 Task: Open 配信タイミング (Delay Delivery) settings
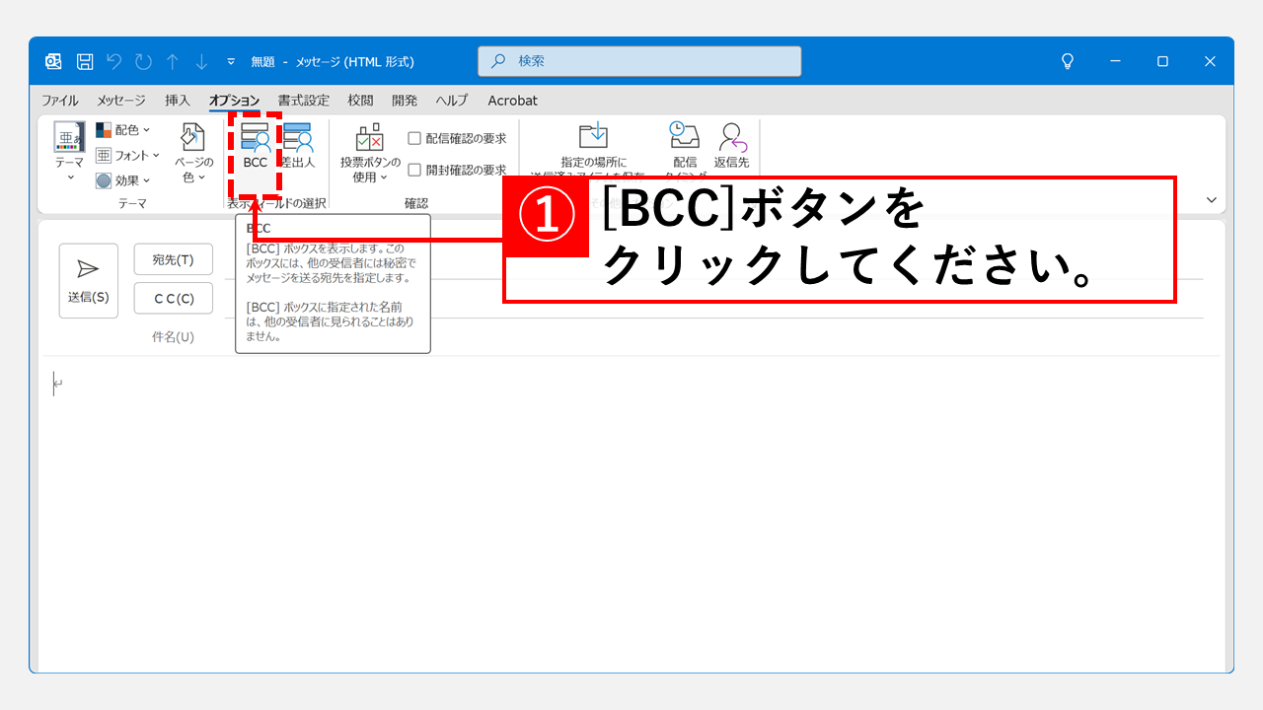[684, 143]
